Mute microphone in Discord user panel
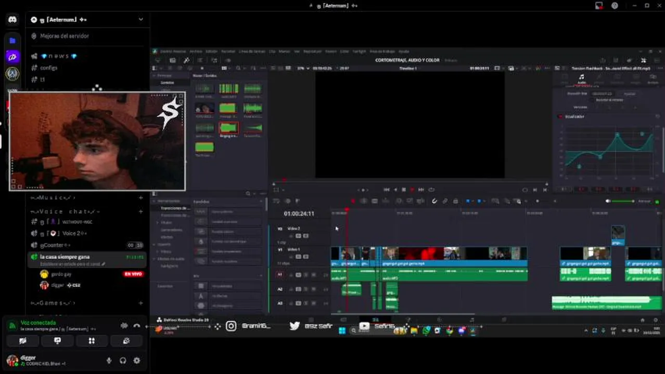This screenshot has width=665, height=374. tap(109, 360)
